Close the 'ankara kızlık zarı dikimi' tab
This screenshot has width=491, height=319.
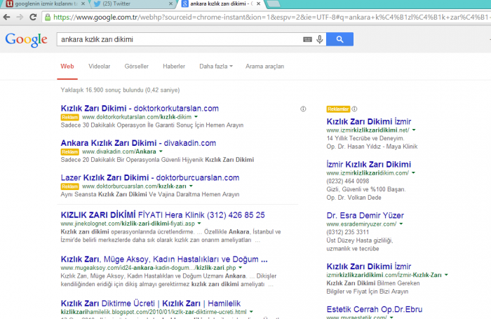coord(258,4)
